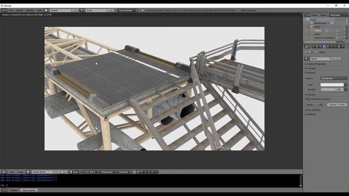
Task: Click the Strength slider field
Action: click(332, 89)
